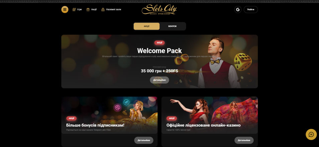319x147 pixels.
Task: Open the live chat support bubble
Action: pyautogui.click(x=311, y=134)
